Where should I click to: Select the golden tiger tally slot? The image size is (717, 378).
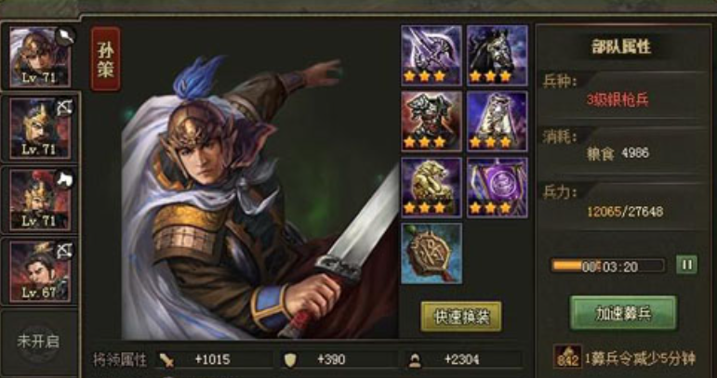(432, 188)
